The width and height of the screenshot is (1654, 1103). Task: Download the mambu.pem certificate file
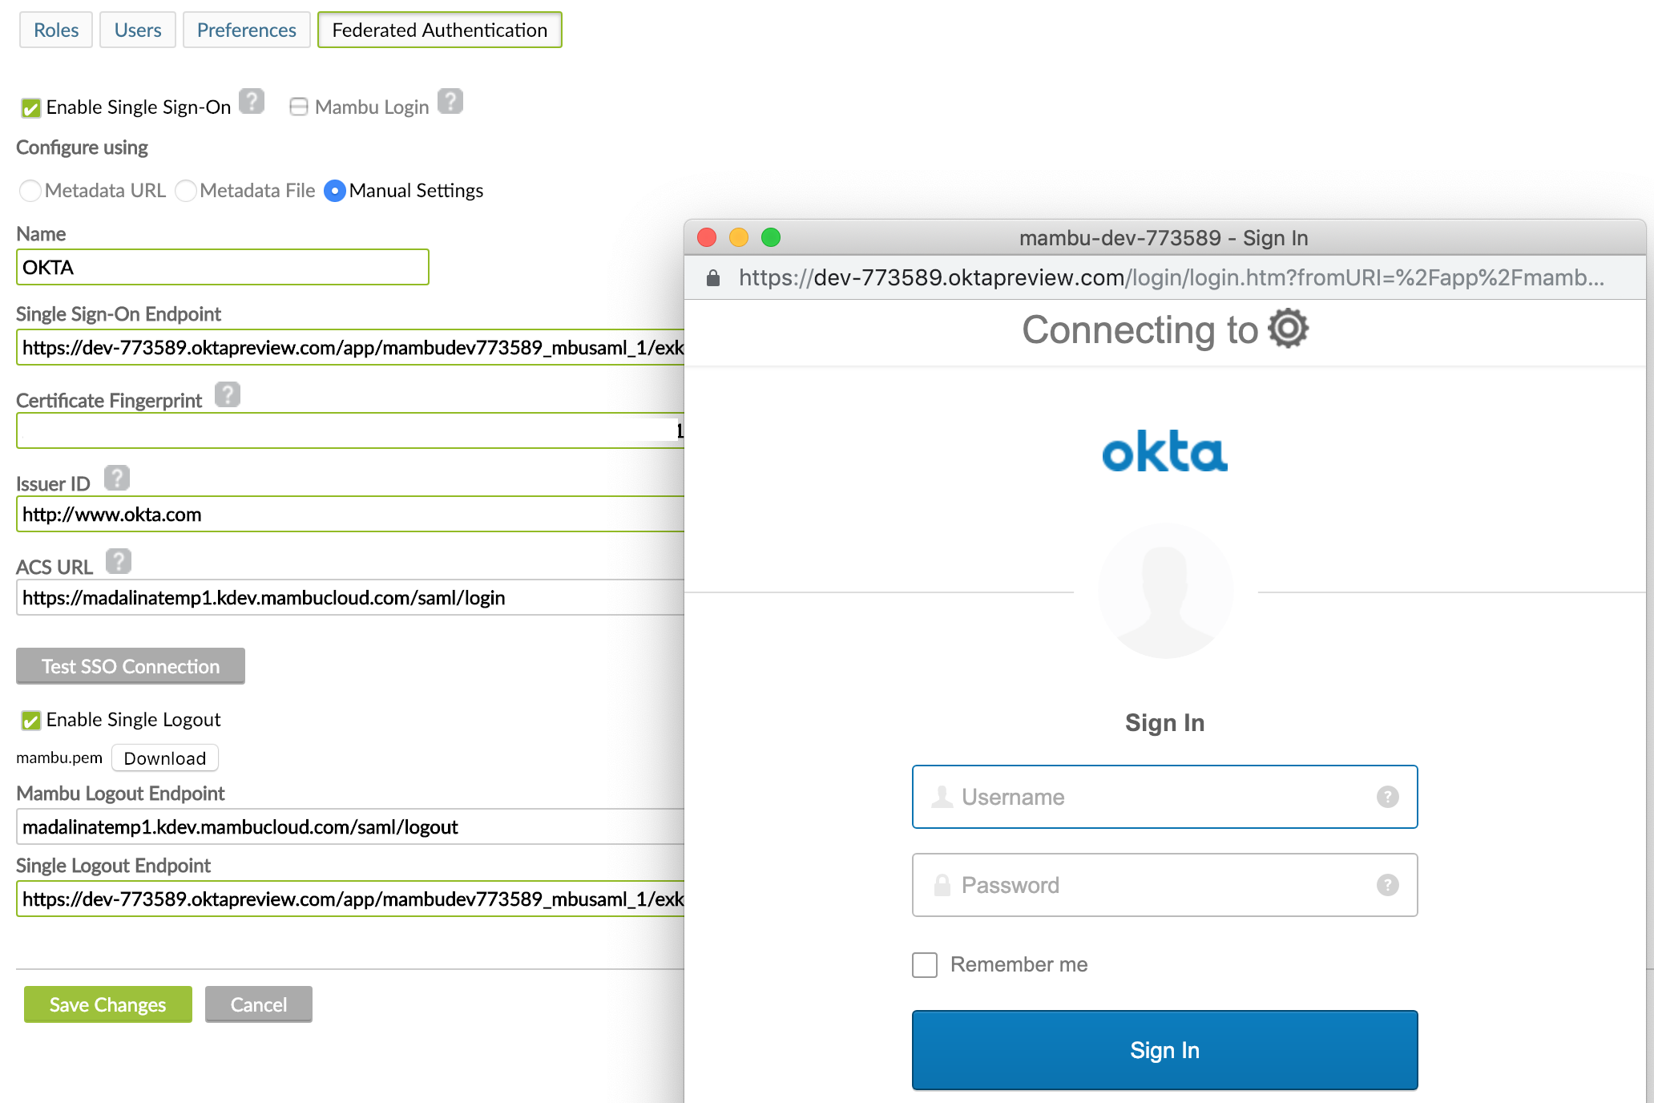[164, 758]
